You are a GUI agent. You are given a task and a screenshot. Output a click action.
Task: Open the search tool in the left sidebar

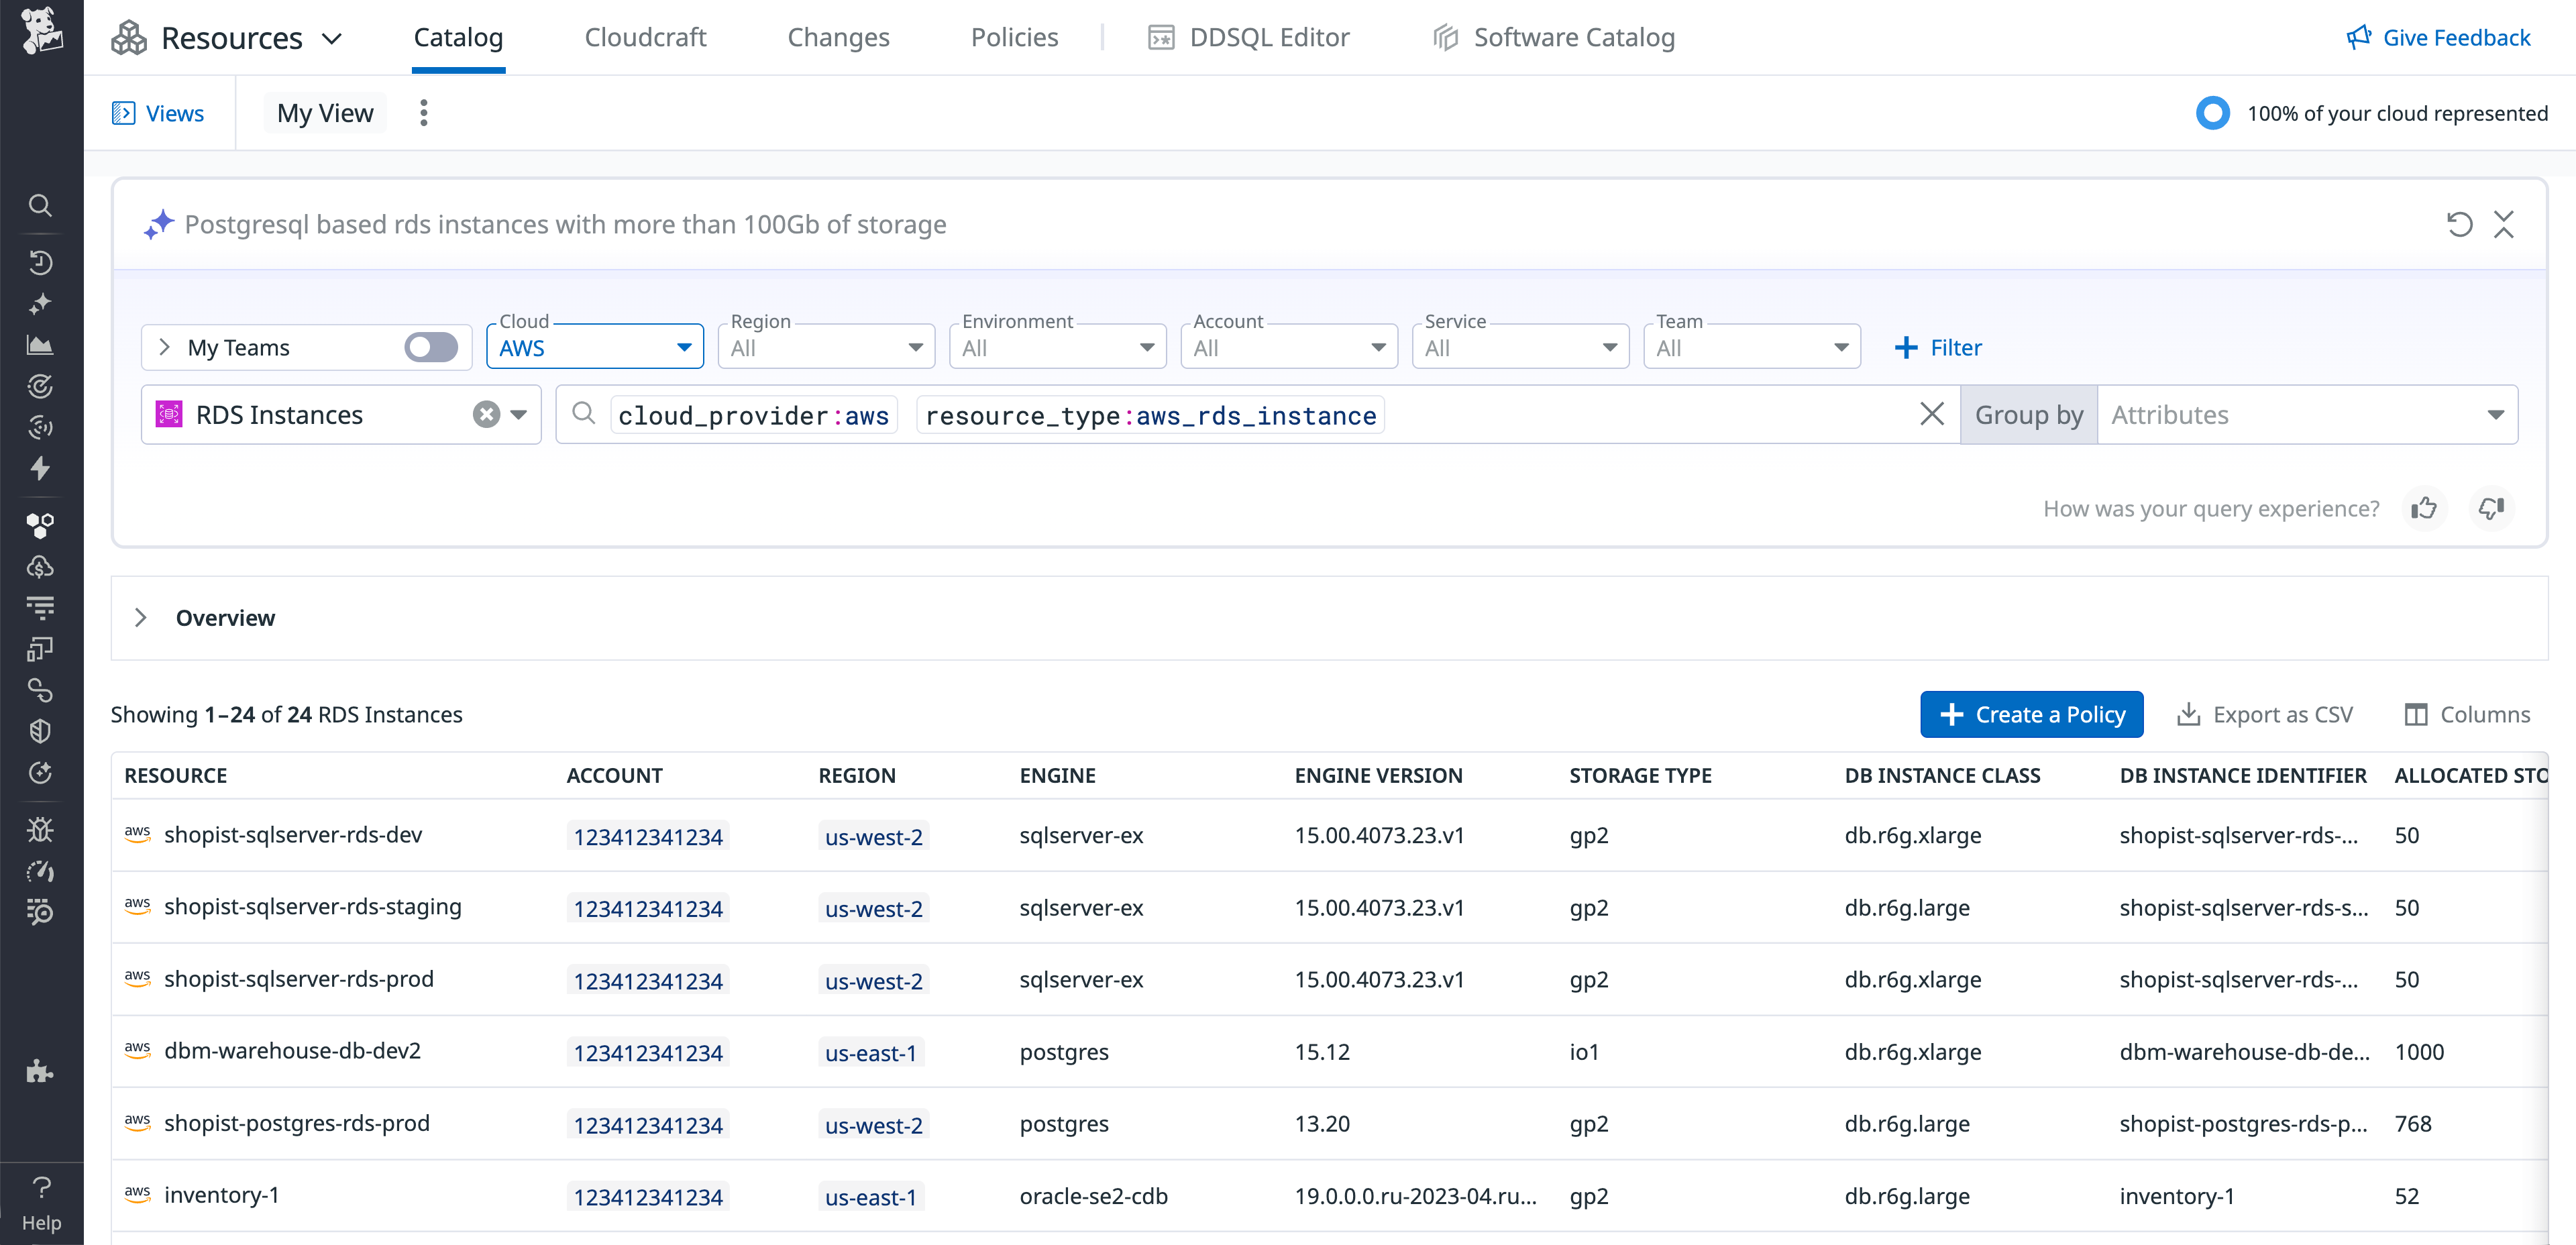coord(40,205)
